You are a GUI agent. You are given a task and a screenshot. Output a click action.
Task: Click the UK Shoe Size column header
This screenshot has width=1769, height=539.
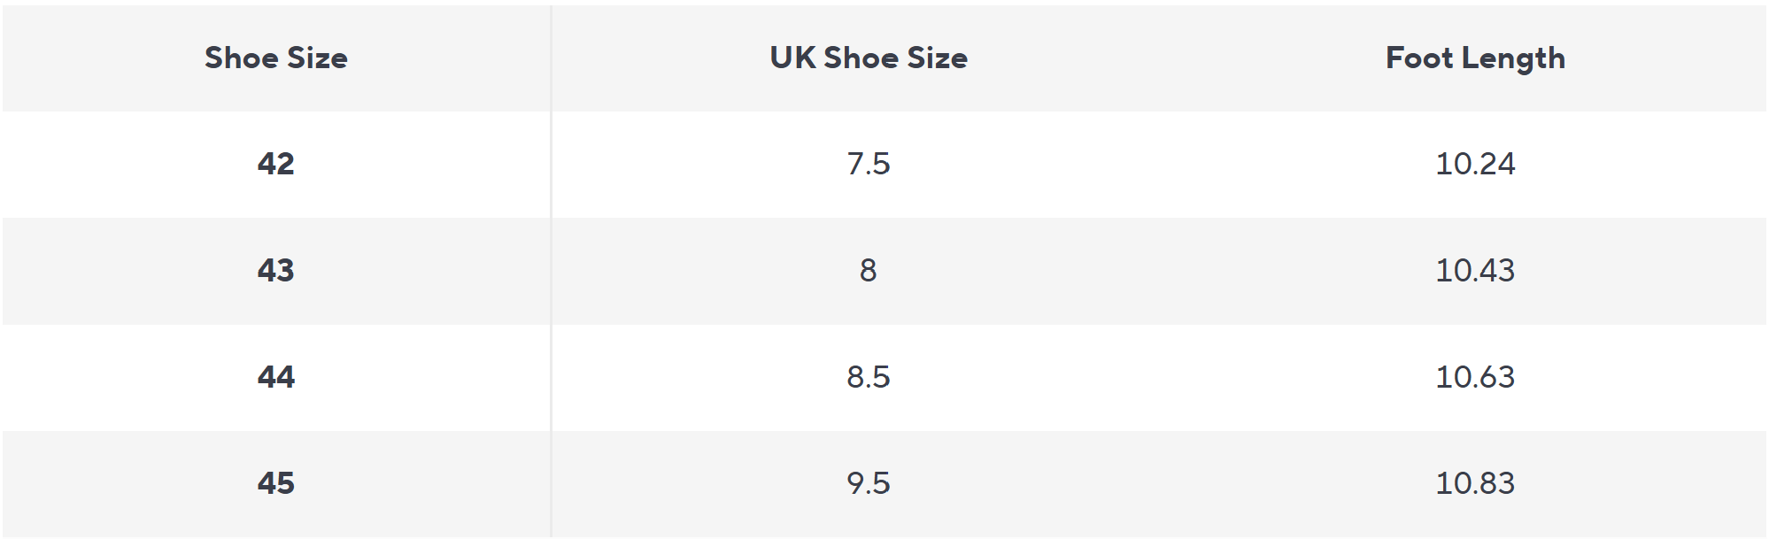[869, 58]
